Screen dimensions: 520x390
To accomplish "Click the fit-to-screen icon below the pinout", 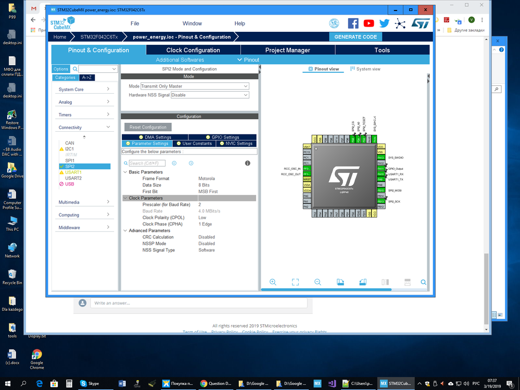I will (295, 282).
